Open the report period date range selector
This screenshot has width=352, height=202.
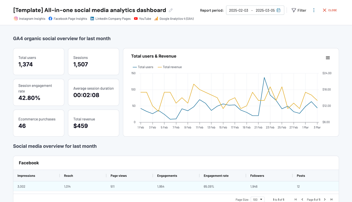(x=255, y=10)
